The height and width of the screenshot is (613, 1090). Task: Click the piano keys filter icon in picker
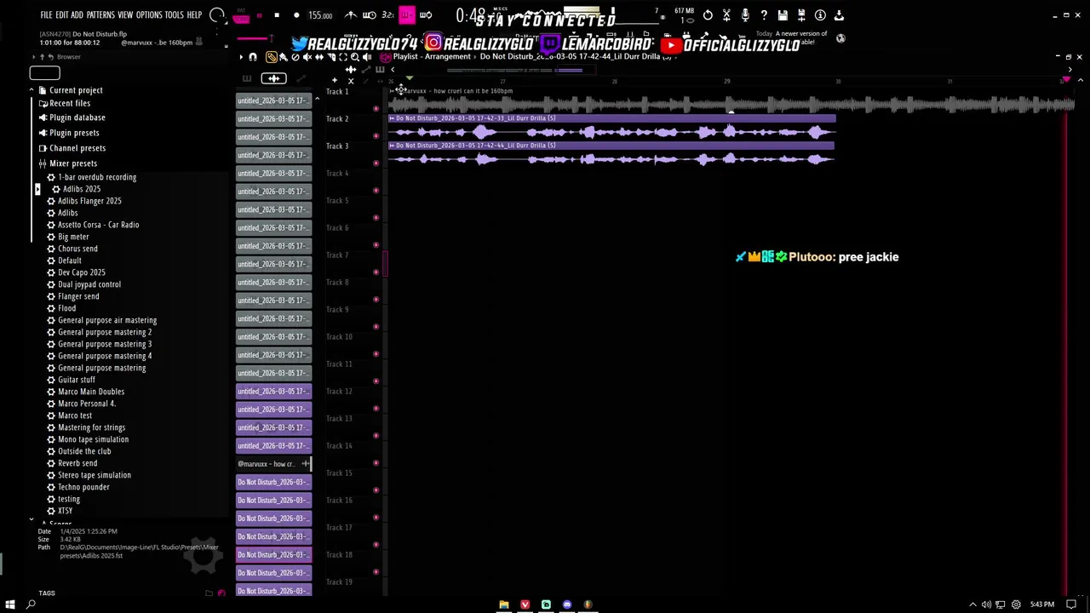point(247,78)
